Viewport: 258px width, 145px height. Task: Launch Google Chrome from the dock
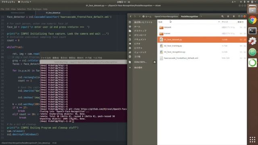tap(252, 20)
